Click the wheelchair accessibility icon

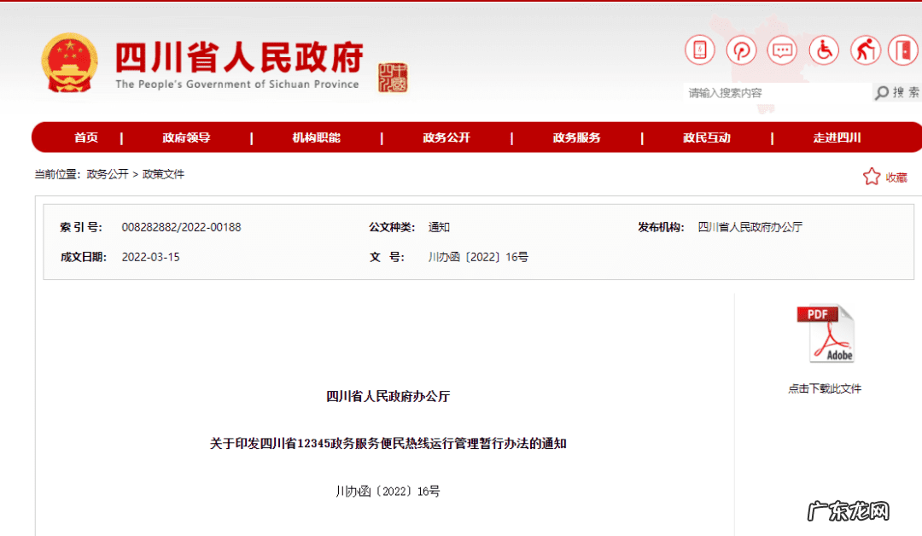[x=823, y=50]
